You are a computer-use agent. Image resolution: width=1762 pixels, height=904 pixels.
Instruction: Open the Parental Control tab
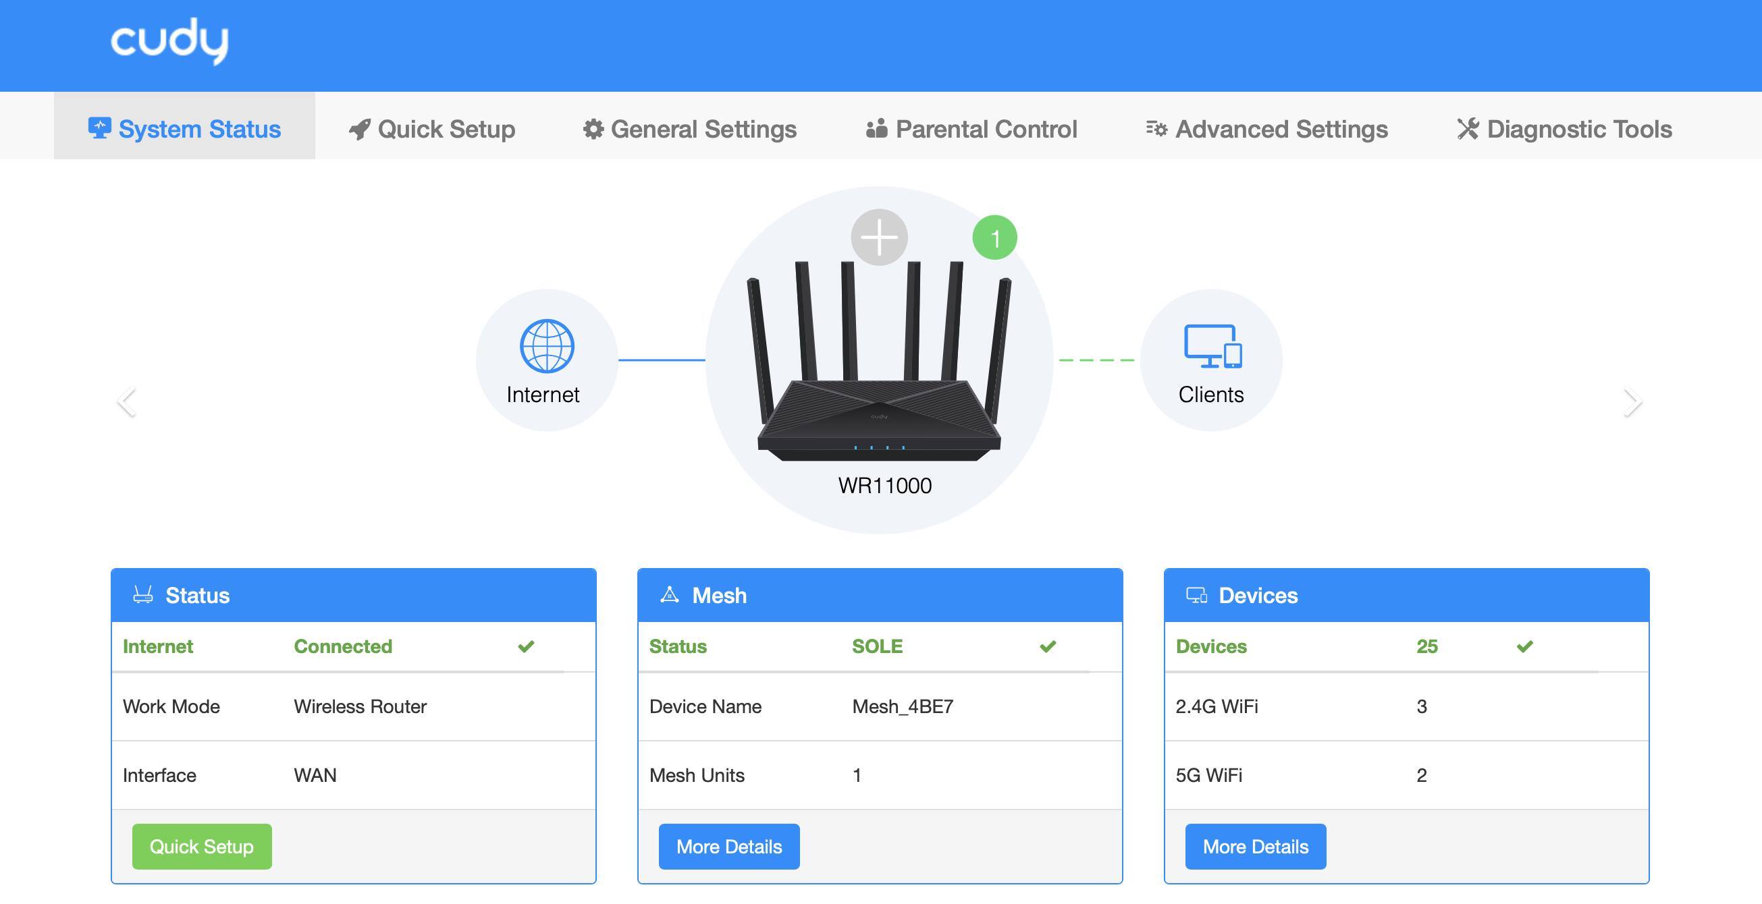971,129
